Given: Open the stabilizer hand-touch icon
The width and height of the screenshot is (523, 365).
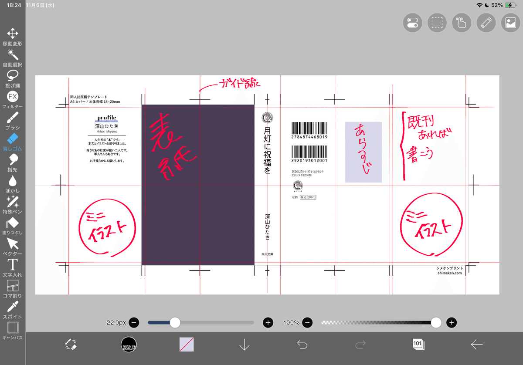Looking at the screenshot, I should (462, 23).
